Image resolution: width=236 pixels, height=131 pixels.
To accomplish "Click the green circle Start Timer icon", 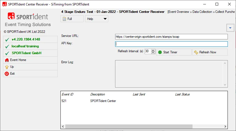I will coord(160,52).
